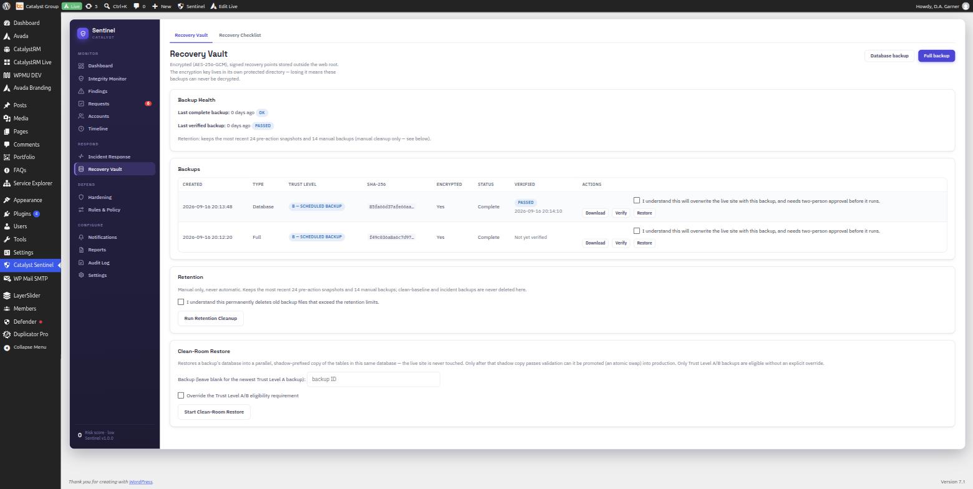This screenshot has width=973, height=489.
Task: Open the Service Explorer menu item
Action: click(x=31, y=183)
